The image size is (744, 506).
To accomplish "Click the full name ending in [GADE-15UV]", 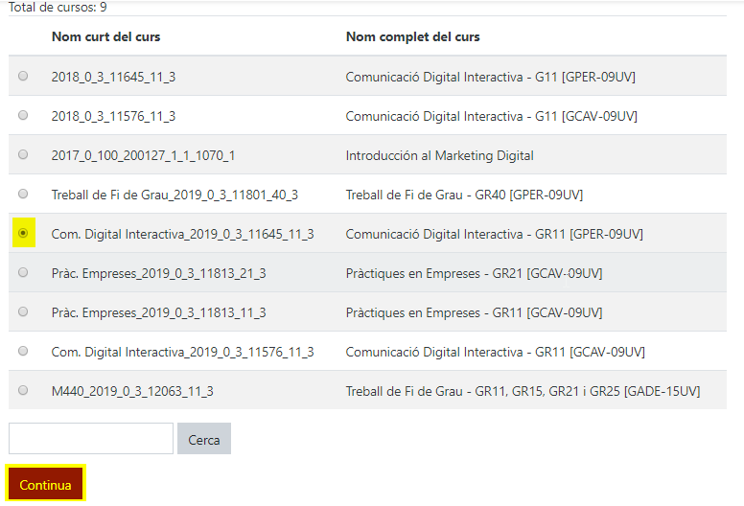I will coord(523,391).
